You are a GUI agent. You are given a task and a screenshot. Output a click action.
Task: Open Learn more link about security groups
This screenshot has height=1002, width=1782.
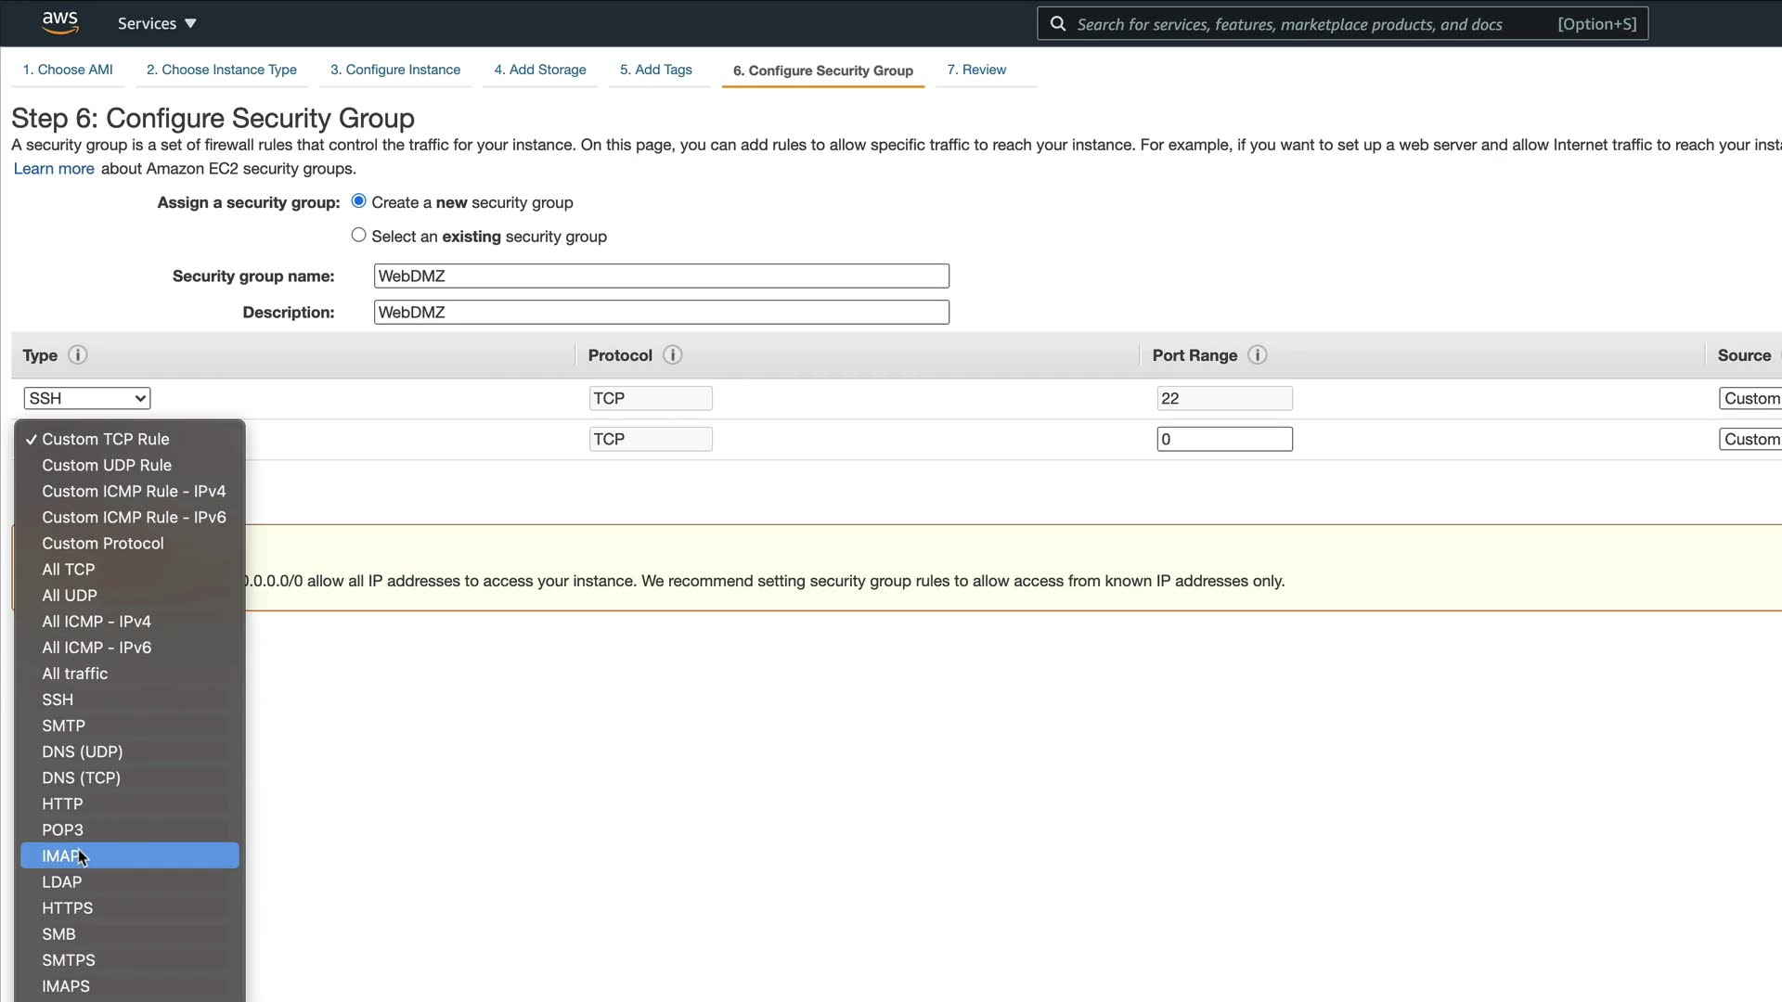coord(54,169)
